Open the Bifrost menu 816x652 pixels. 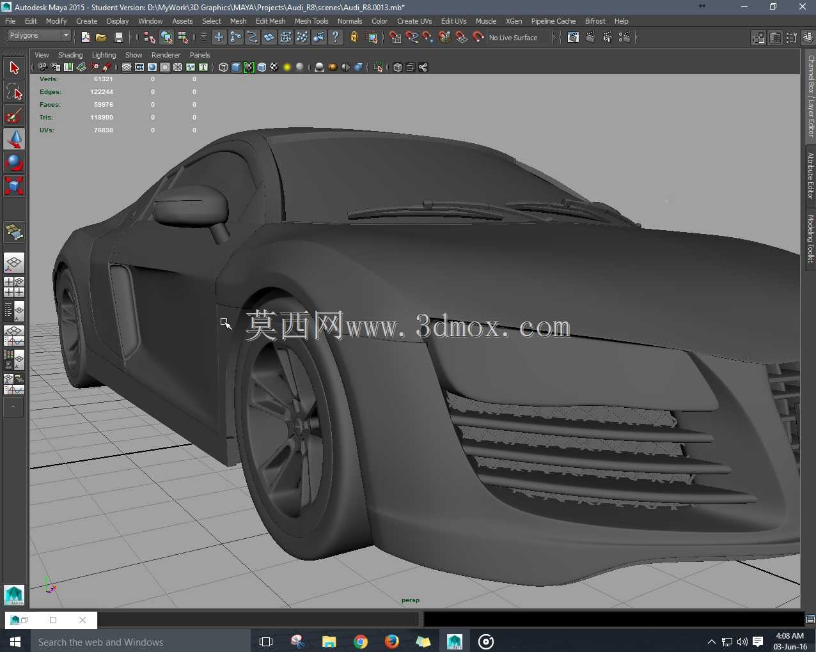click(x=595, y=21)
